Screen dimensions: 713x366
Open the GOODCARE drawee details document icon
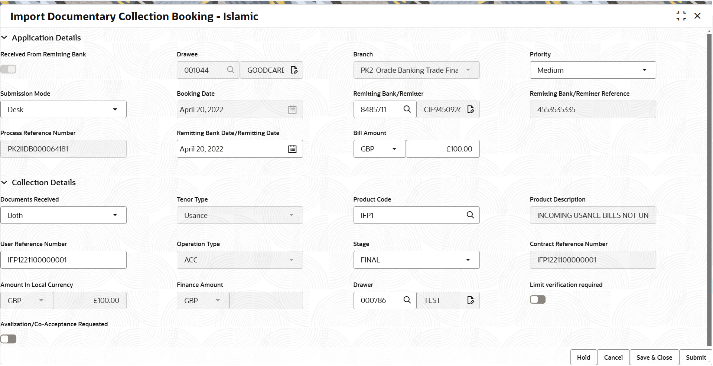294,70
